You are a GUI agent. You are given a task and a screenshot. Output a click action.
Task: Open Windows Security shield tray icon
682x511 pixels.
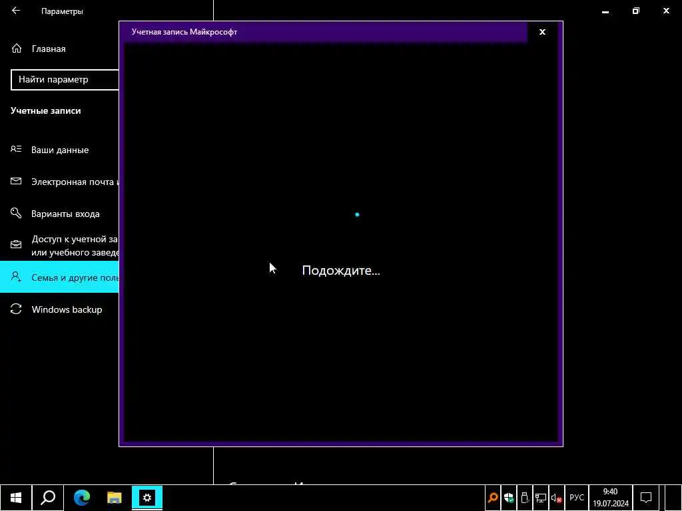point(508,498)
